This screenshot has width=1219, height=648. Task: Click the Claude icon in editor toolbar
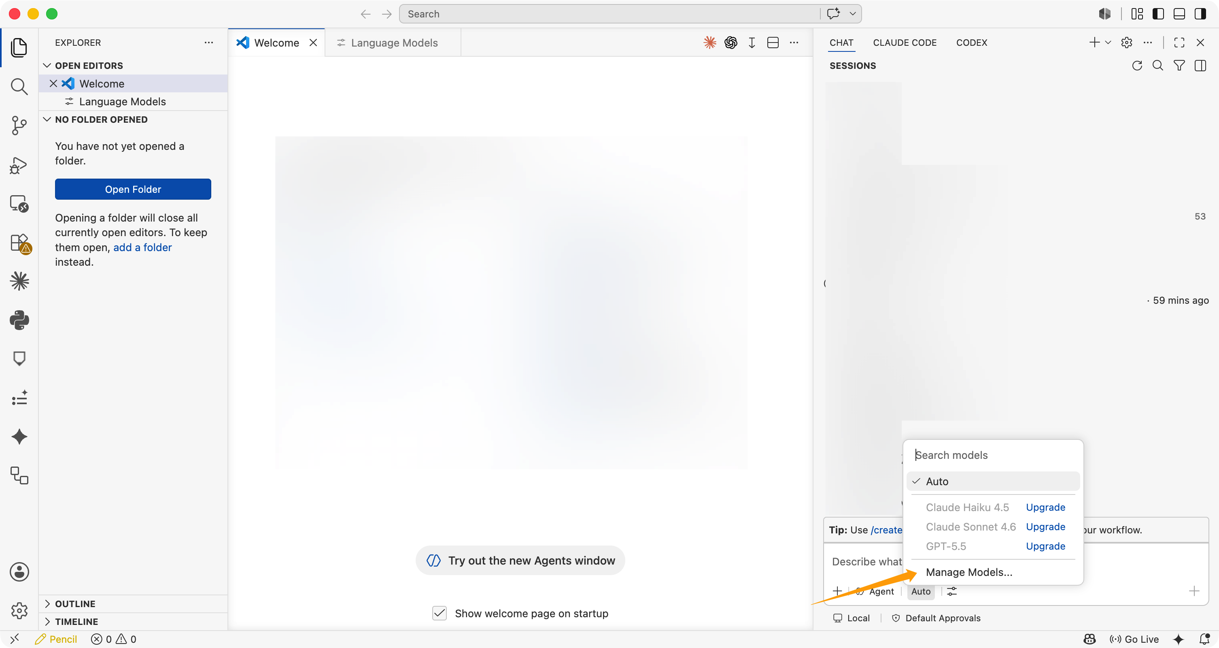coord(709,43)
